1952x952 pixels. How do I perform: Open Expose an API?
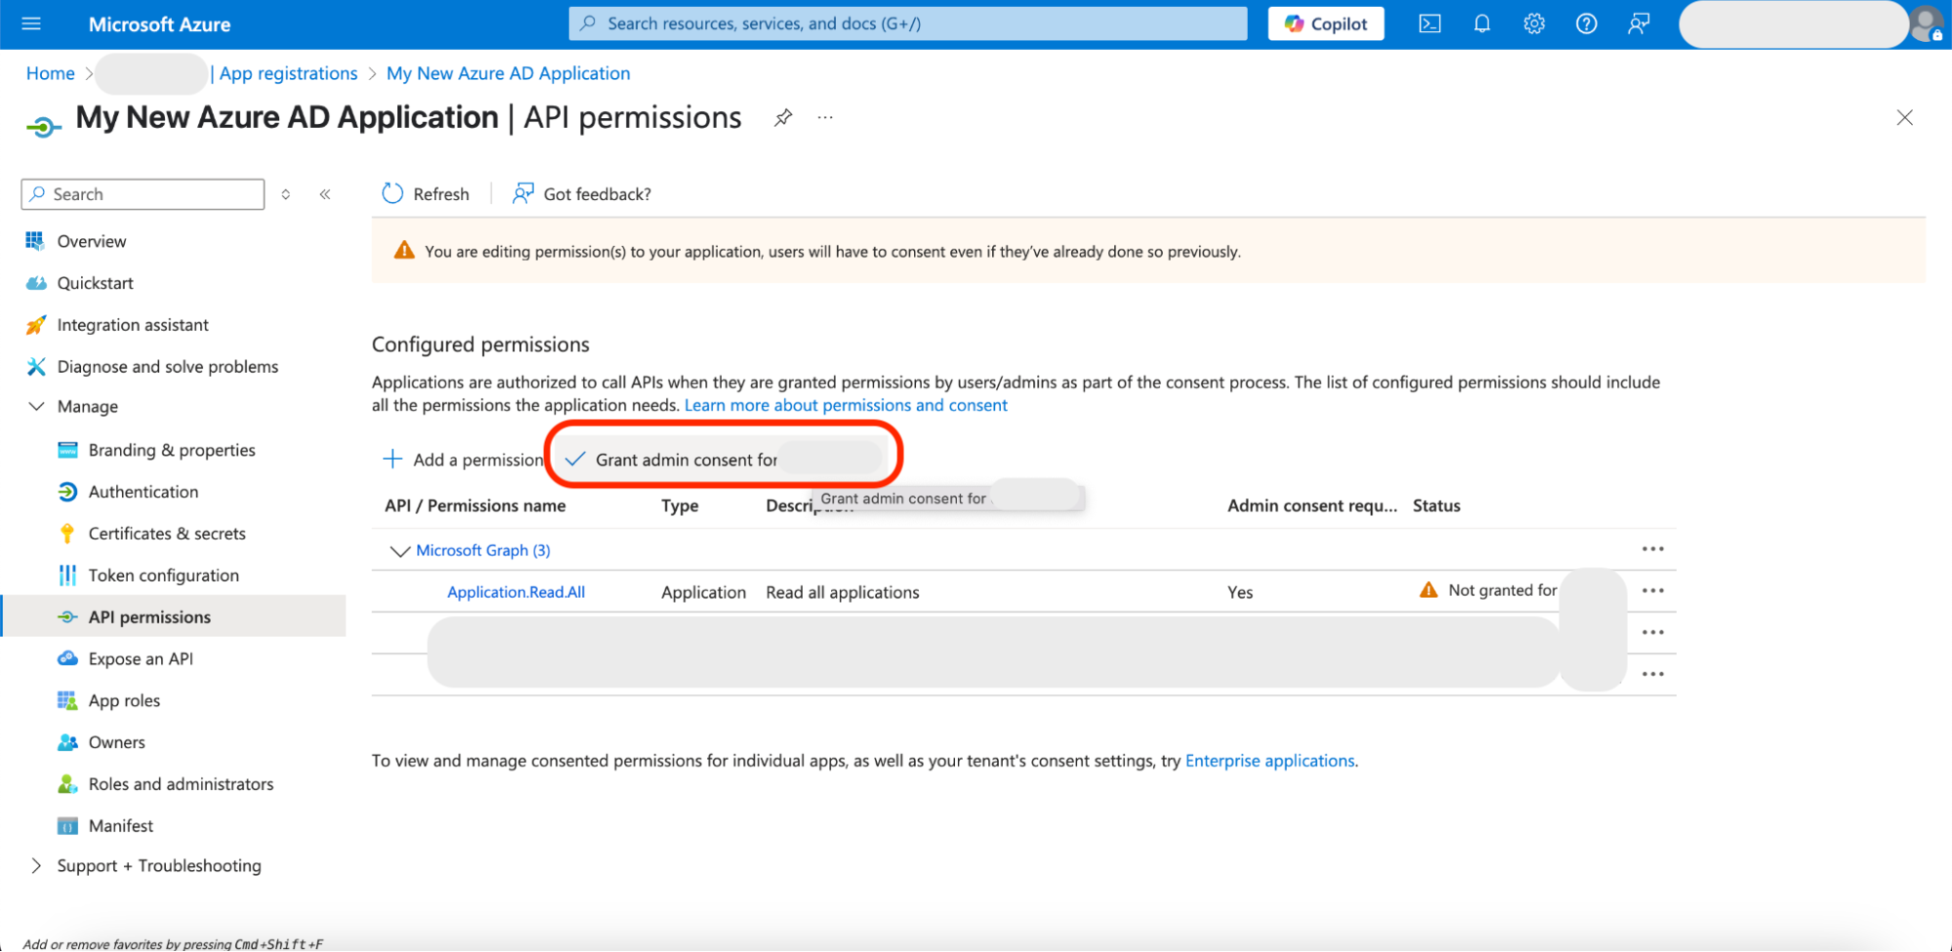coord(141,659)
